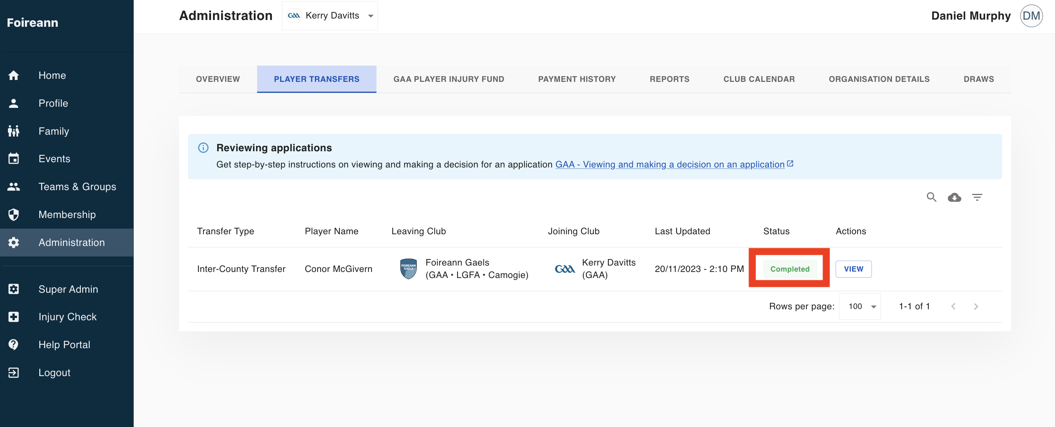Click the Foireann Gaels club crest

[x=408, y=269]
